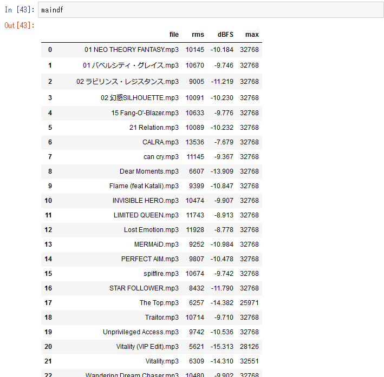The height and width of the screenshot is (377, 384).
Task: Click file name 02 幻惑SILHOUETTE.mp3
Action: point(140,97)
